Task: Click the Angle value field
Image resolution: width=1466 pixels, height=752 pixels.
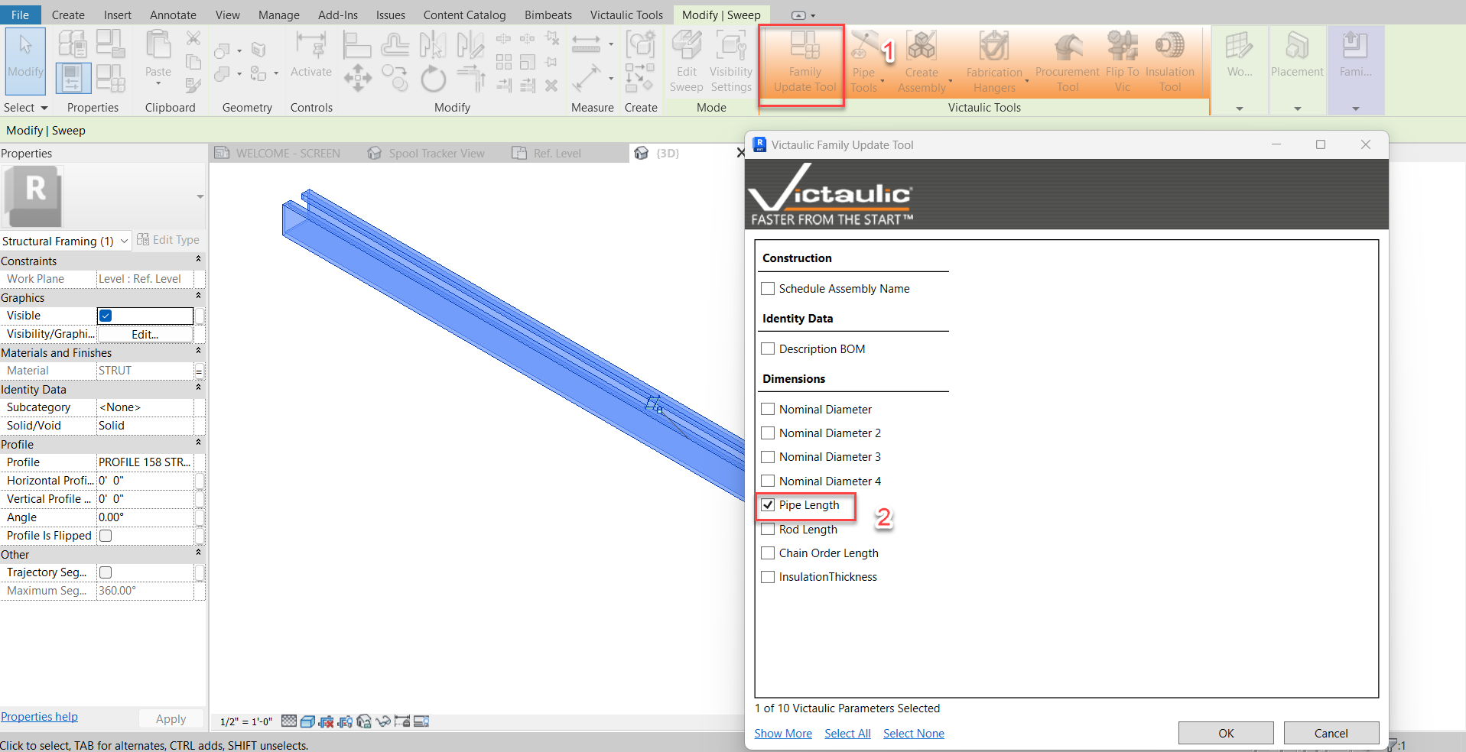Action: 145,517
